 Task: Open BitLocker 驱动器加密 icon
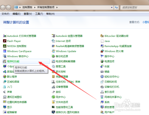coord(102,36)
